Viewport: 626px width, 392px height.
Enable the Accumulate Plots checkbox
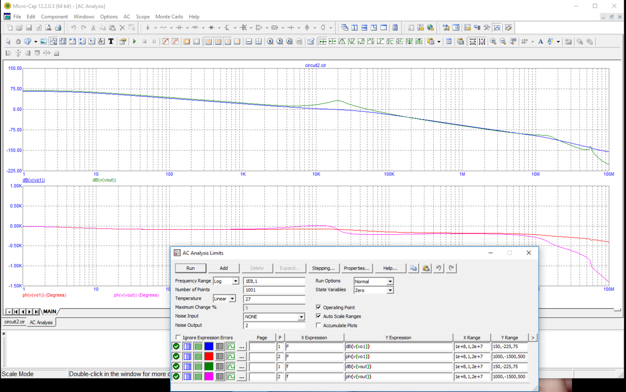318,325
